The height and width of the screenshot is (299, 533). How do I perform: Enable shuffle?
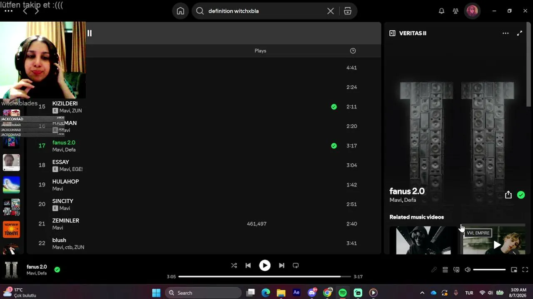click(x=234, y=265)
